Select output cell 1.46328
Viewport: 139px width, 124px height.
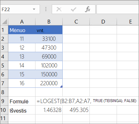49,110
